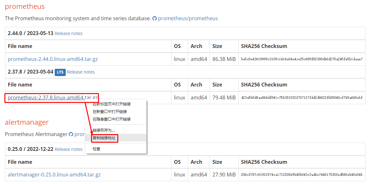Open the prometheus/prometheus repository link
This screenshot has height=184, width=368.
(188, 18)
